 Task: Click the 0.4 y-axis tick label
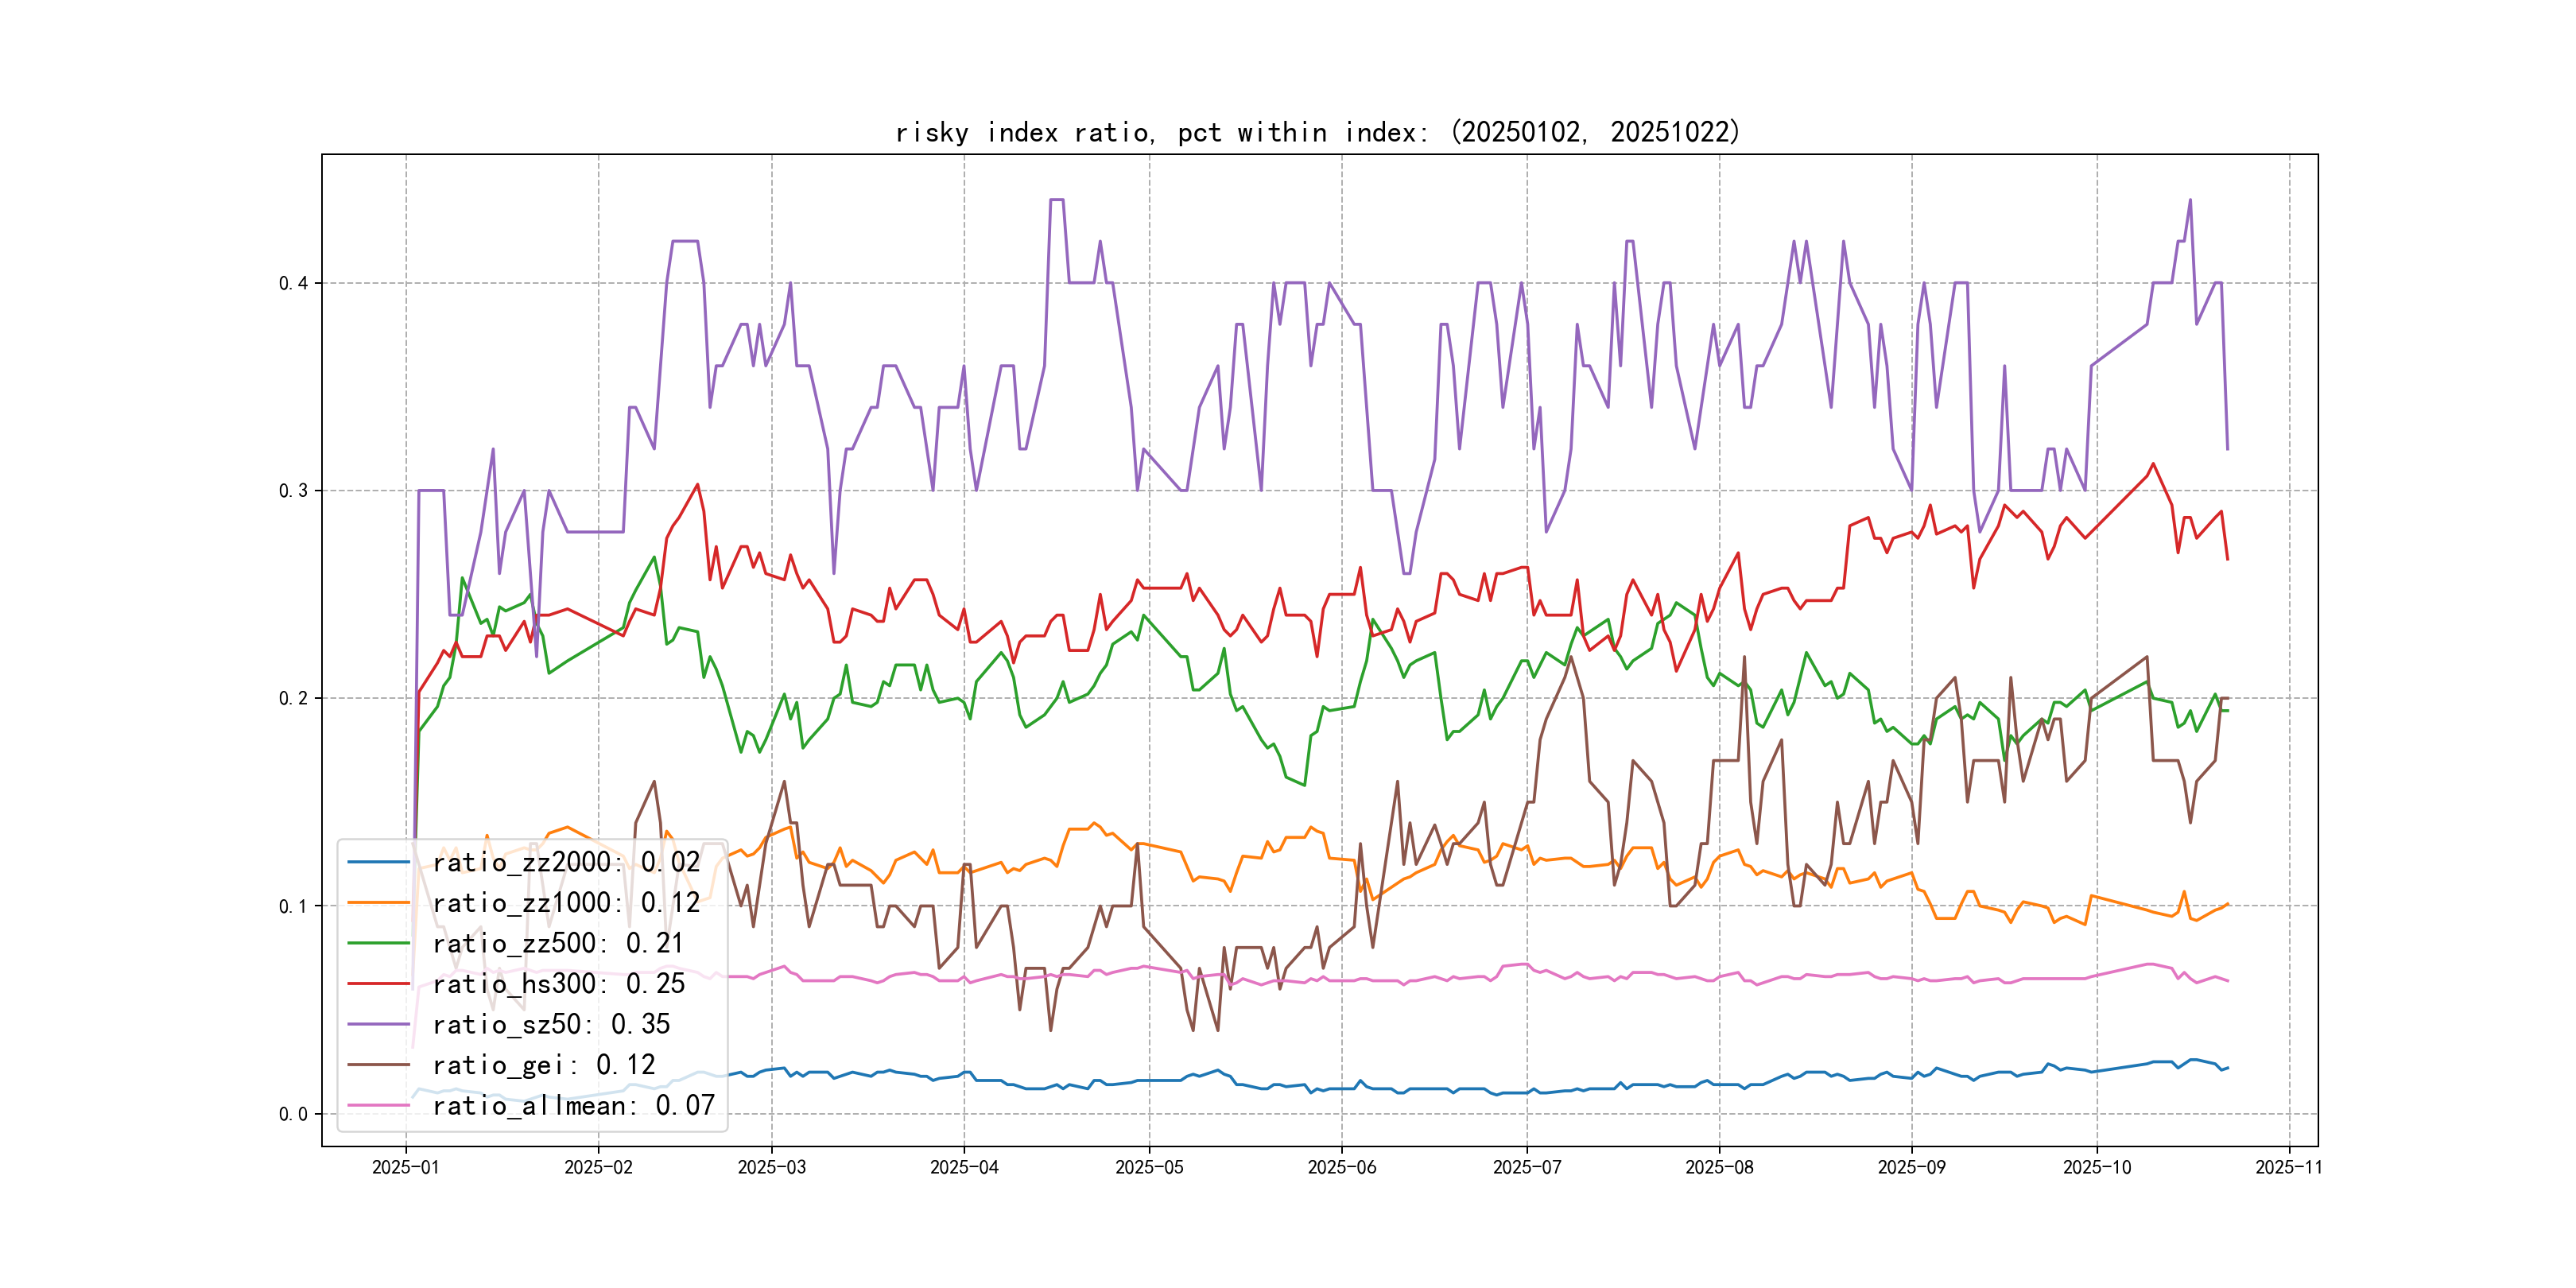(293, 283)
